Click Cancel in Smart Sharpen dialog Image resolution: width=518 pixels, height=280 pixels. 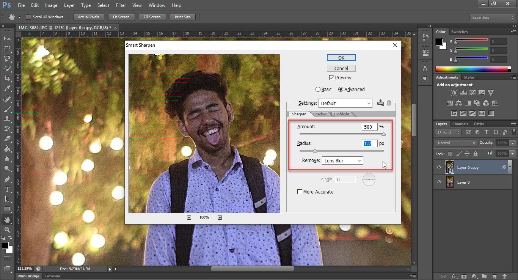tap(341, 69)
